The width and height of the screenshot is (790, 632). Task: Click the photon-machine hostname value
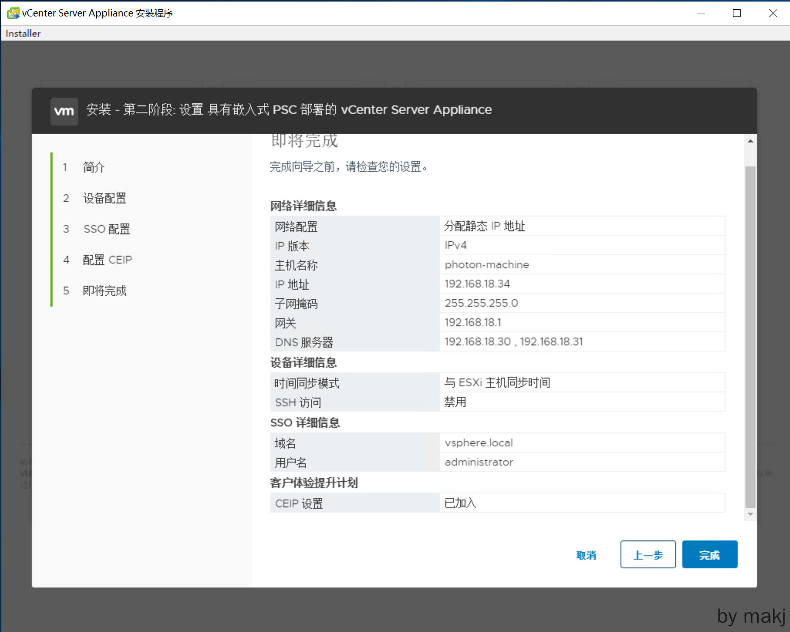[x=487, y=265]
